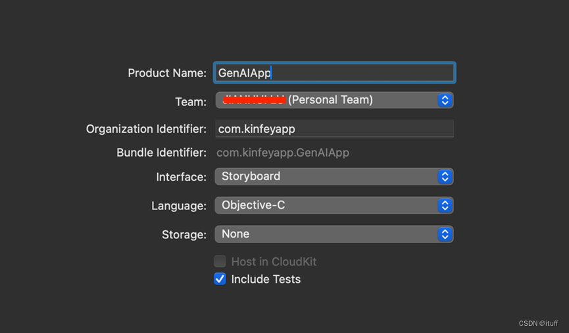
Task: Click the blue chevron icon on Interface popup
Action: coord(445,176)
